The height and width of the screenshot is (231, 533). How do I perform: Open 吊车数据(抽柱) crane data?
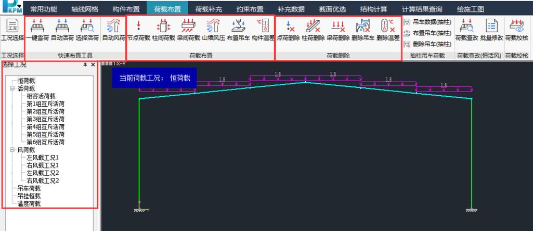point(427,22)
